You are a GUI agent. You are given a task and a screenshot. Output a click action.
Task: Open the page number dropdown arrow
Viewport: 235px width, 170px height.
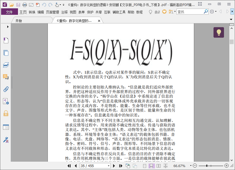tap(109, 166)
